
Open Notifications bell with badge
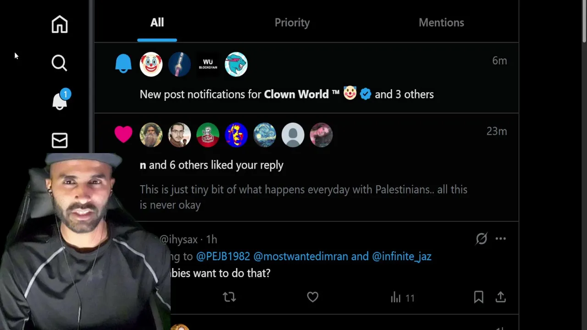pyautogui.click(x=60, y=100)
